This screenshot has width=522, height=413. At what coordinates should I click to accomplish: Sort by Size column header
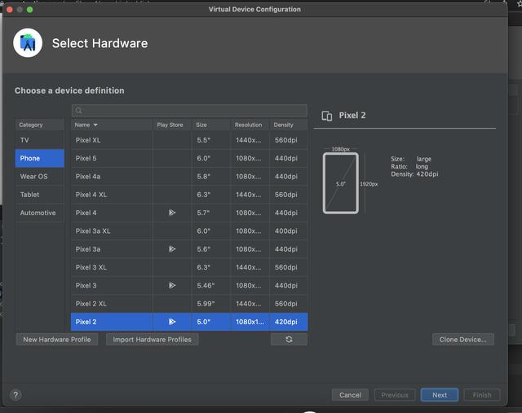pos(201,125)
